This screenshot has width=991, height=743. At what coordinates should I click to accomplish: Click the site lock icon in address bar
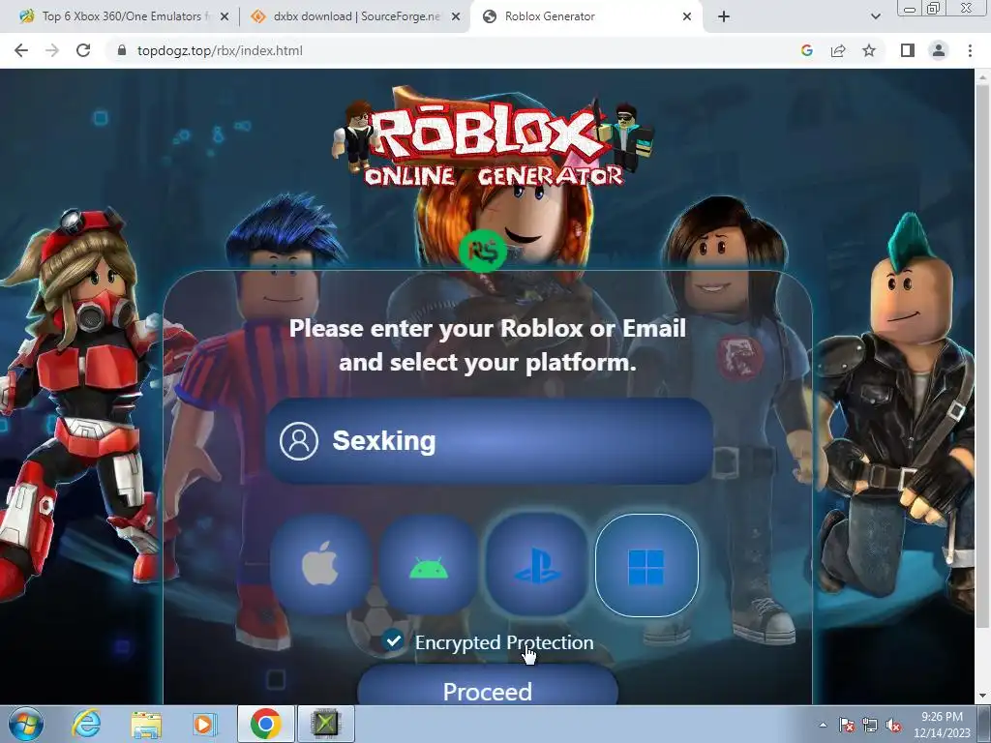[123, 50]
